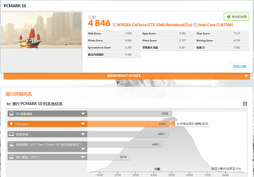
Task: Click the Web Score value 7 843
Action: 128,33
